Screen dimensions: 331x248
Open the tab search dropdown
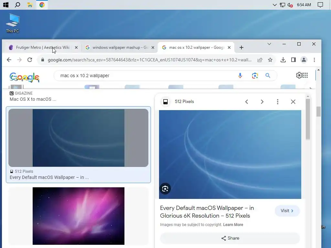click(269, 44)
